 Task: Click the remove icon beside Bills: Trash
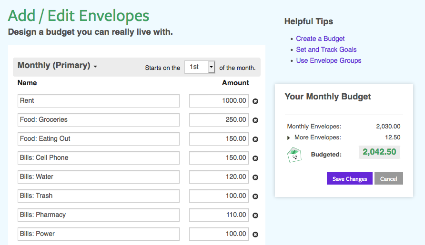click(255, 196)
